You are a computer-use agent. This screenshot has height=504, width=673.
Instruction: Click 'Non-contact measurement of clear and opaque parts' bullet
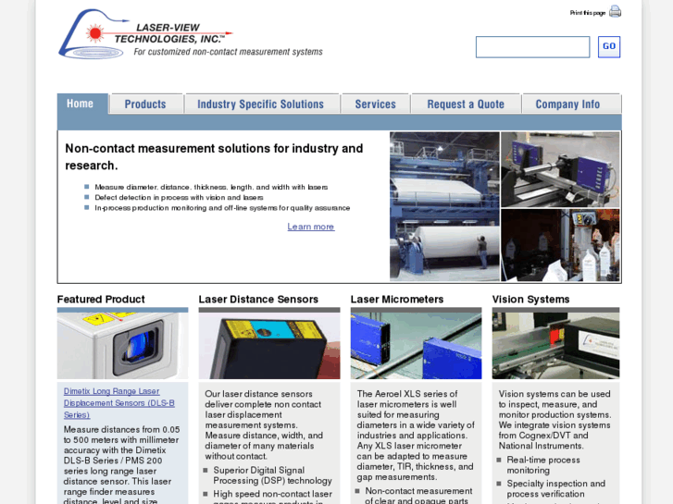[x=418, y=496]
